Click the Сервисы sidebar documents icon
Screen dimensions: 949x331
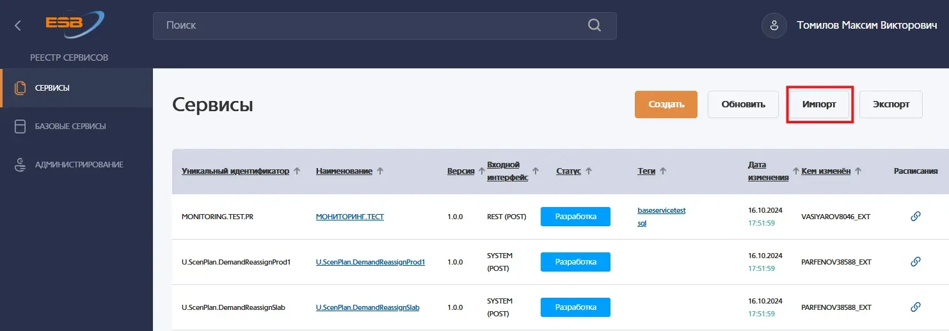point(20,88)
